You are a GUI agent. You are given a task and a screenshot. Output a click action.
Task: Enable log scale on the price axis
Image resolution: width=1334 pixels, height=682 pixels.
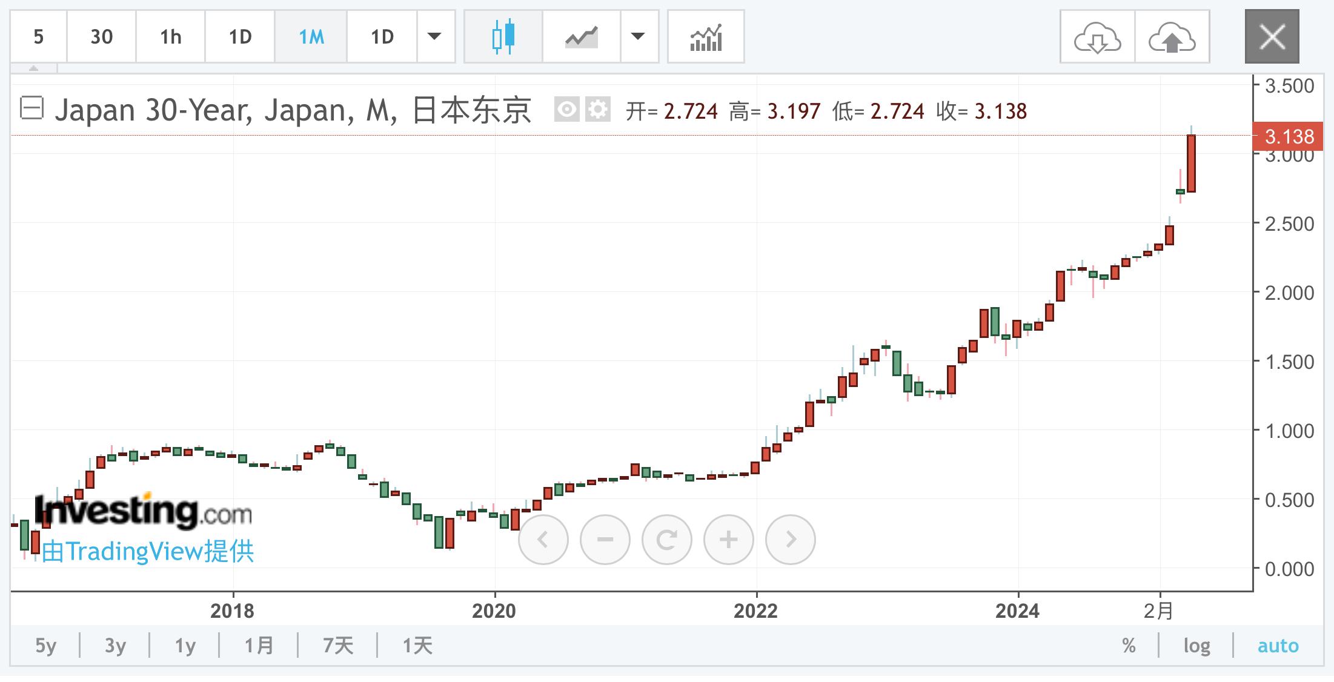pyautogui.click(x=1198, y=646)
